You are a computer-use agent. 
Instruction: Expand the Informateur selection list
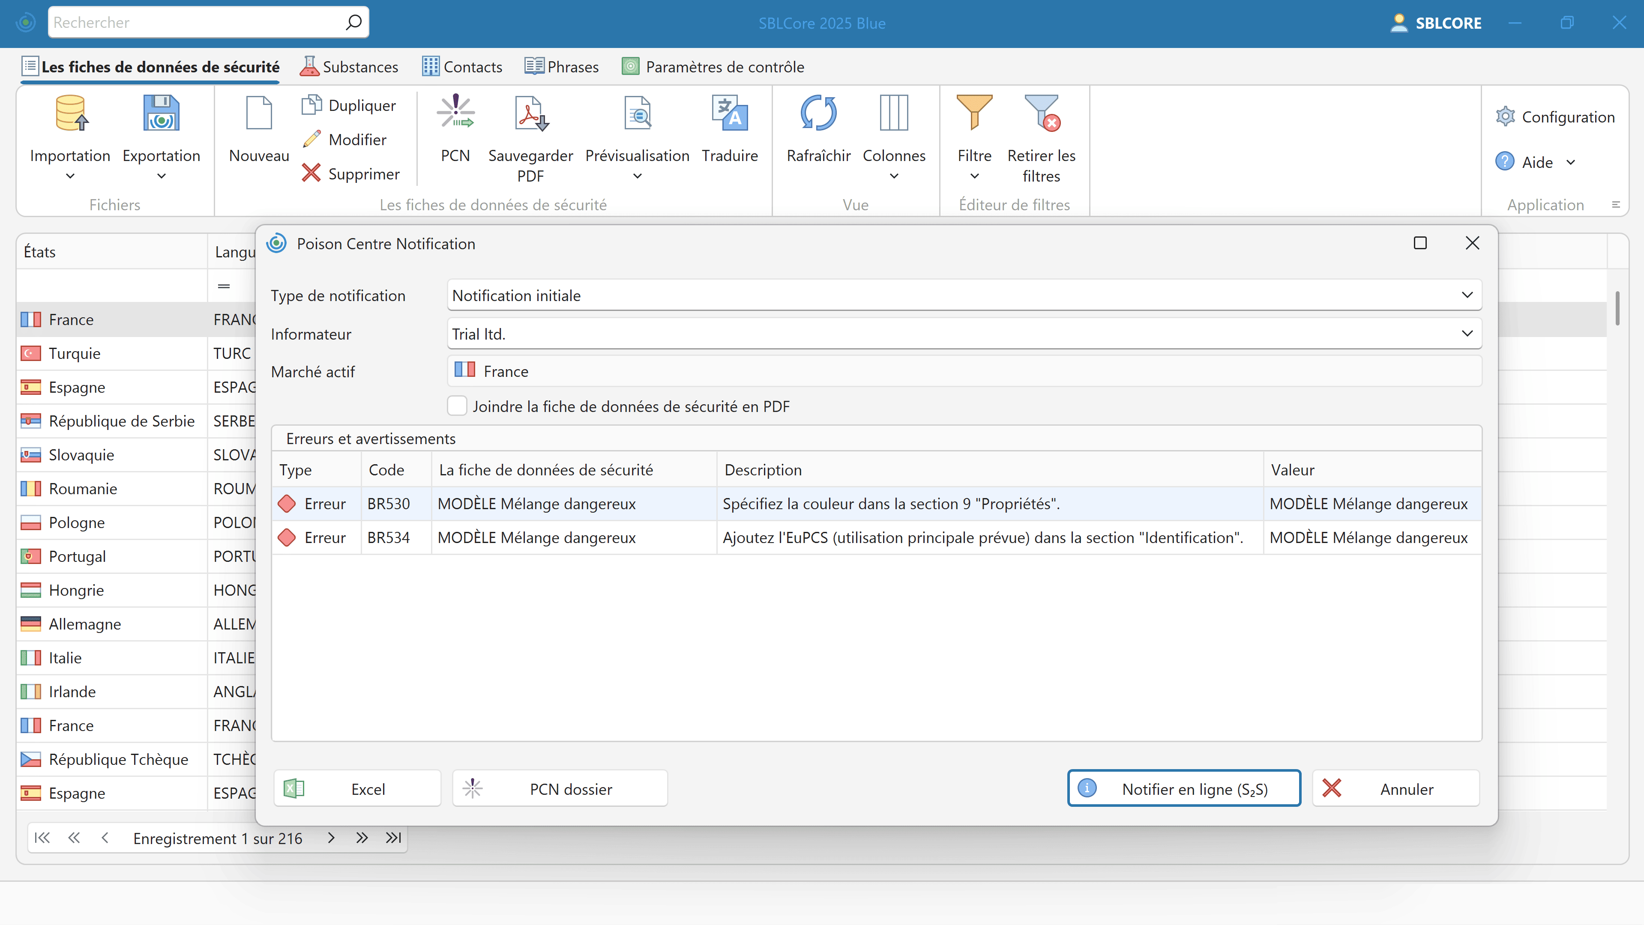point(1467,333)
